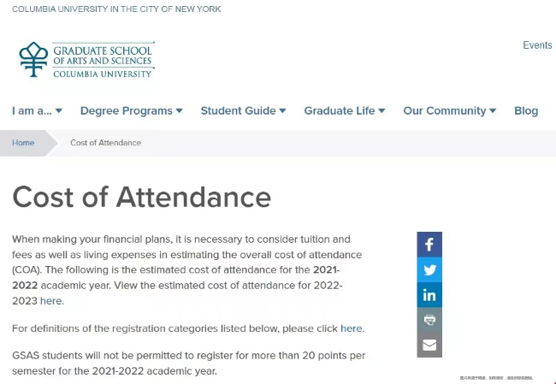Open the Degree Programs dropdown menu
This screenshot has height=384, width=556.
point(131,111)
